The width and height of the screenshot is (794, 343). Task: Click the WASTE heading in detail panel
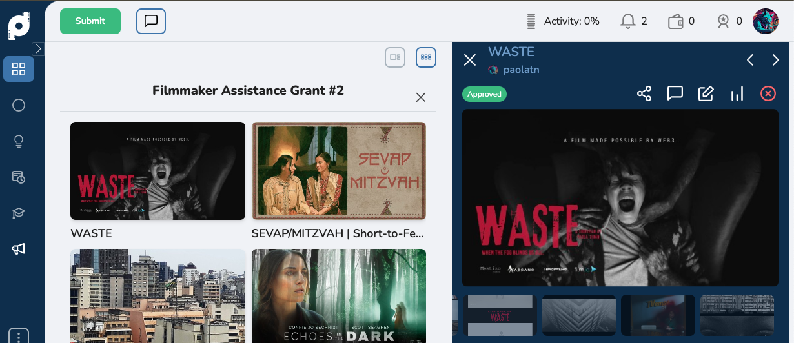click(x=511, y=52)
